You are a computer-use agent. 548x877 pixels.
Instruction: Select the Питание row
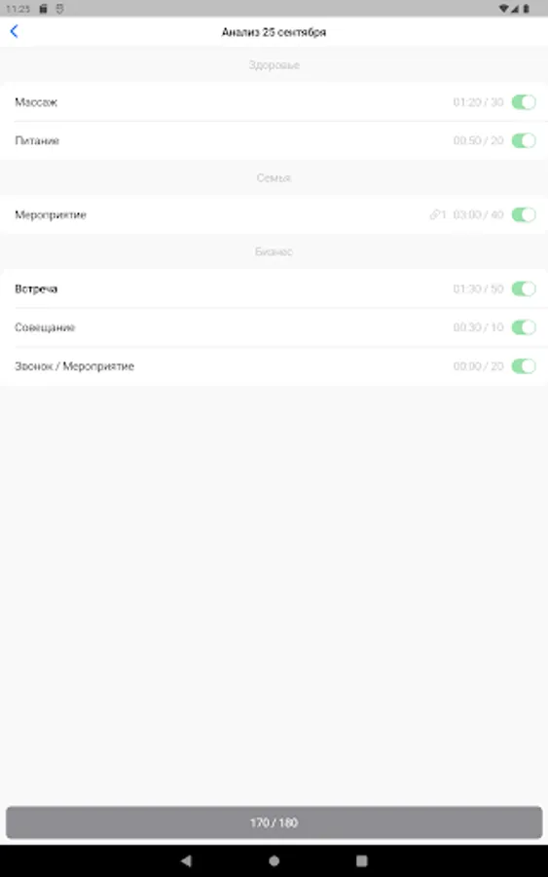click(x=274, y=140)
